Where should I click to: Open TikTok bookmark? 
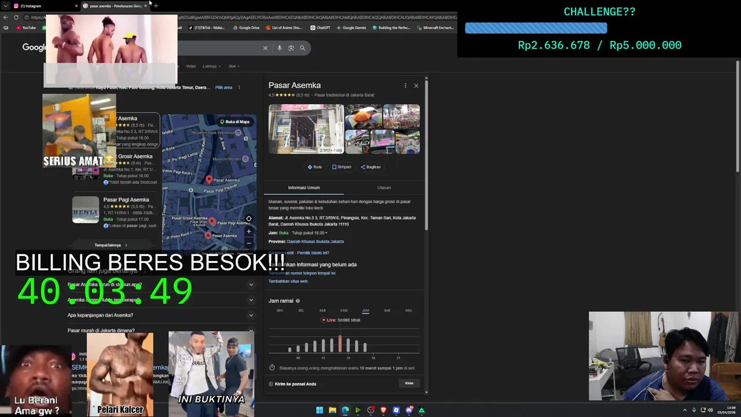tap(207, 28)
